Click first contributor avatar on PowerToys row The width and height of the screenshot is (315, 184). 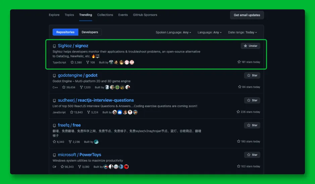pyautogui.click(x=106, y=167)
